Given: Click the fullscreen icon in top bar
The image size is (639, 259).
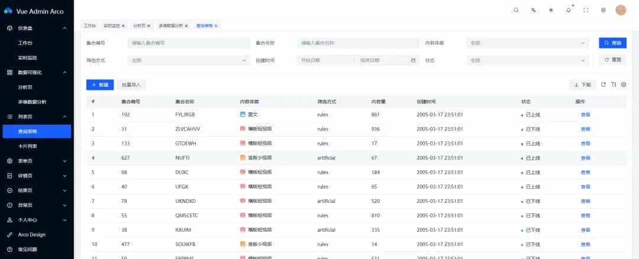Looking at the screenshot, I should [586, 11].
